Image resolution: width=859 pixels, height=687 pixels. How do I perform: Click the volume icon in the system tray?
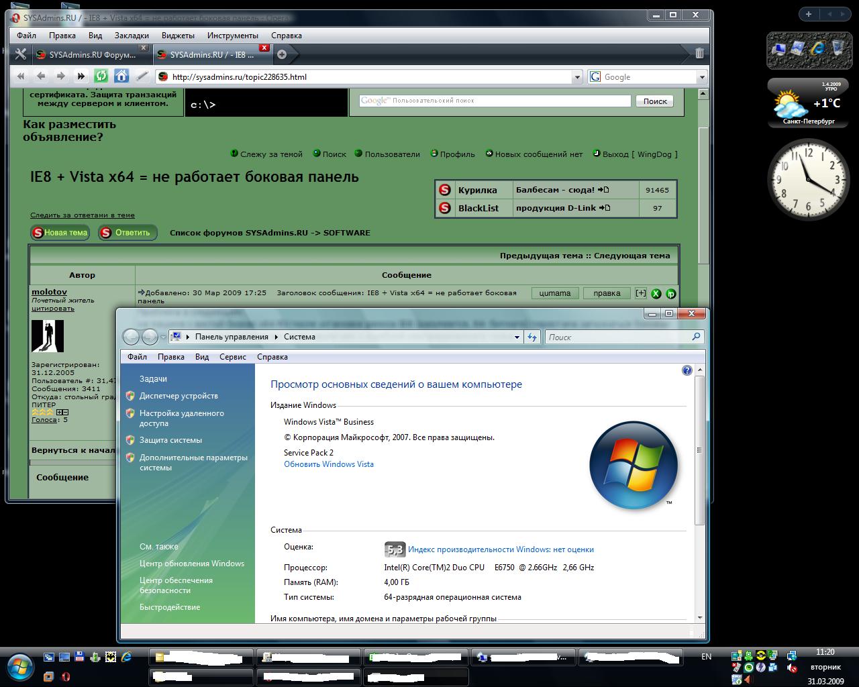[x=792, y=668]
